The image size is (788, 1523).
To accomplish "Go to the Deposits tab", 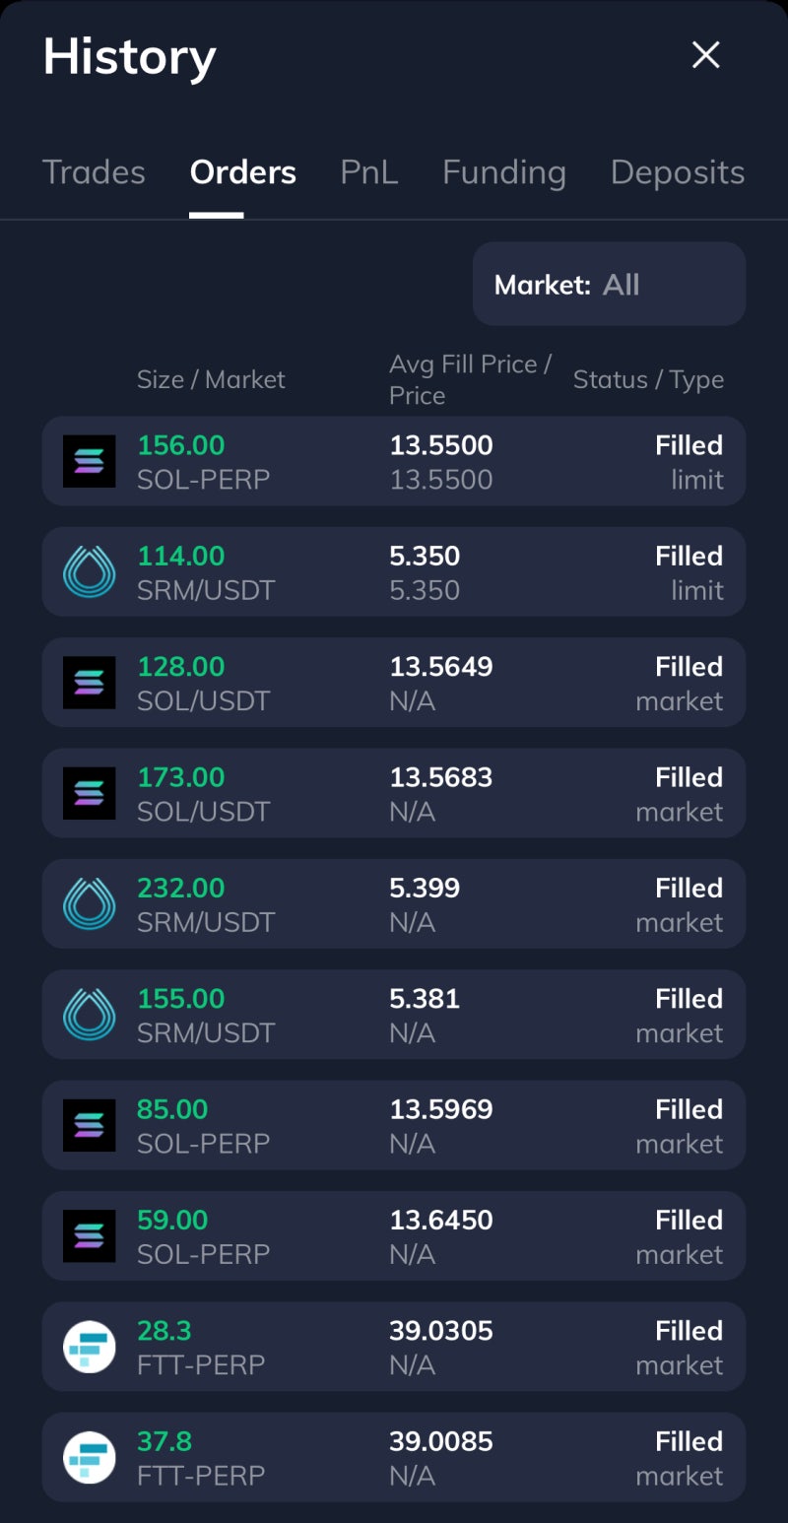I will pyautogui.click(x=677, y=172).
